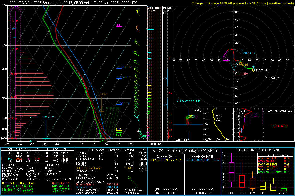The height and width of the screenshot is (196, 295).
Task: Select the LFC level label
Action: coord(119,129)
